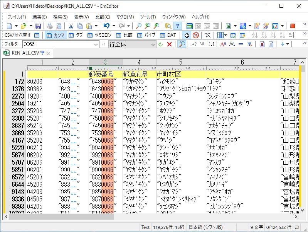
Task: Click the Find in Files icon
Action: point(168,26)
